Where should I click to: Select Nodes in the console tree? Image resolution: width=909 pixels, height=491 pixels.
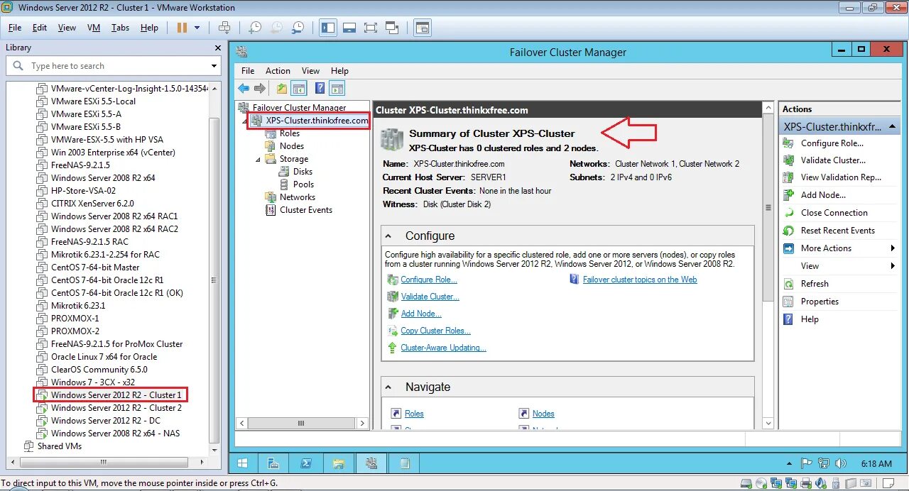[292, 146]
